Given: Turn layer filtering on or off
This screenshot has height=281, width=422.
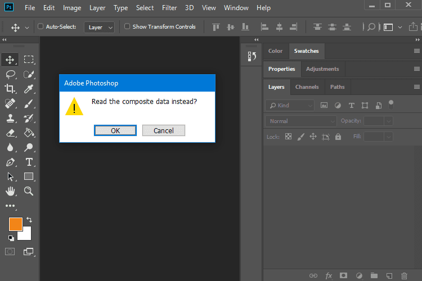Looking at the screenshot, I should [391, 105].
